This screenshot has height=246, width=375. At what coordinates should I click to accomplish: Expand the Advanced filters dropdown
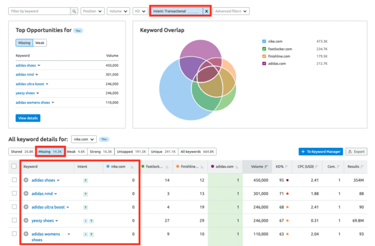pyautogui.click(x=231, y=11)
